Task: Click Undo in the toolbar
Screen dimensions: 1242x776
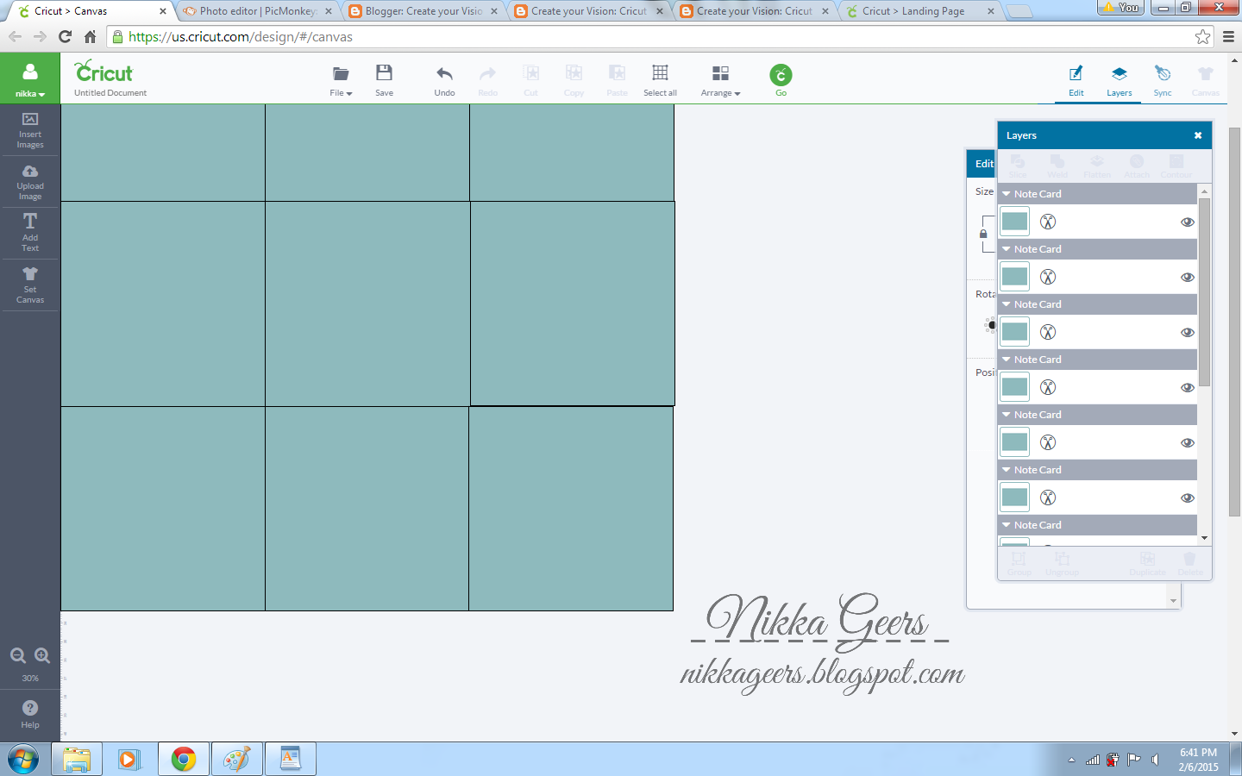Action: click(x=444, y=78)
